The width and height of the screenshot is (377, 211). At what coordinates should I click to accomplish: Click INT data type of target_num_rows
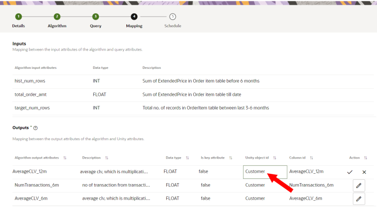tap(97, 108)
